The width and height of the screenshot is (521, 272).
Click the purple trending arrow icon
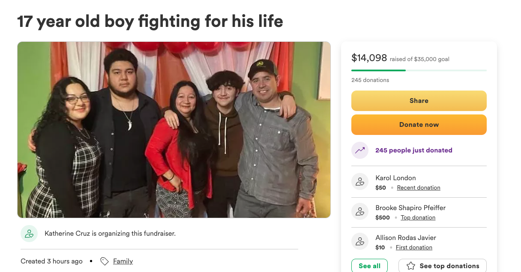click(x=360, y=150)
